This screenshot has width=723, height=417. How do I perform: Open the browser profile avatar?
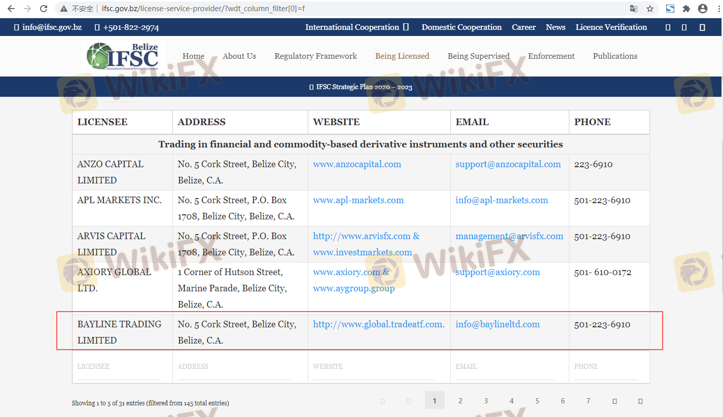click(x=703, y=9)
